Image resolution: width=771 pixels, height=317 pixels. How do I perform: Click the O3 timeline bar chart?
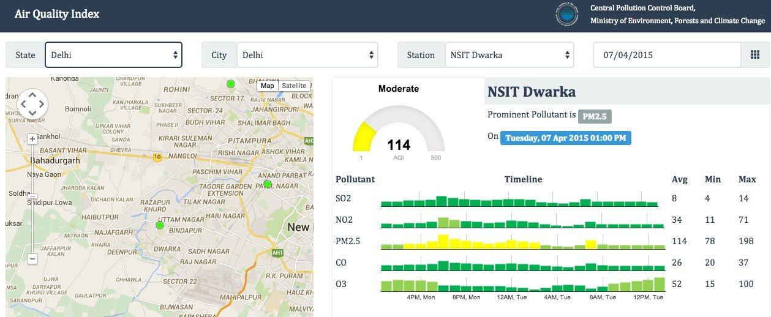tap(522, 284)
